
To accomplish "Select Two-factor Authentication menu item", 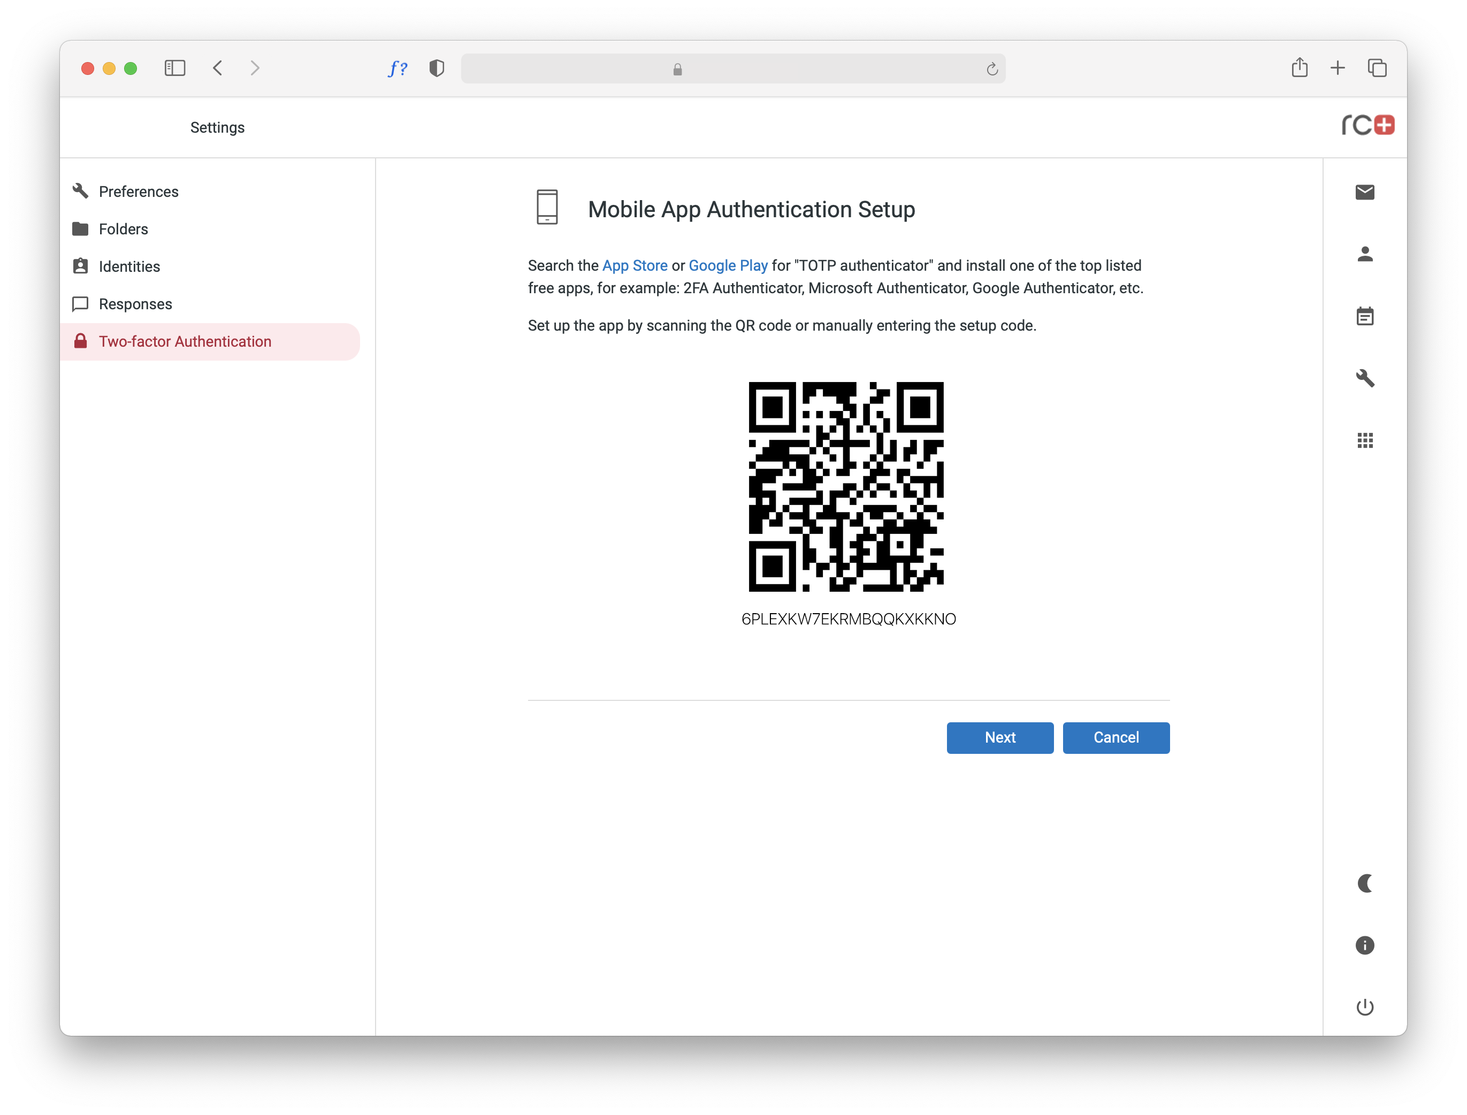I will click(x=210, y=342).
